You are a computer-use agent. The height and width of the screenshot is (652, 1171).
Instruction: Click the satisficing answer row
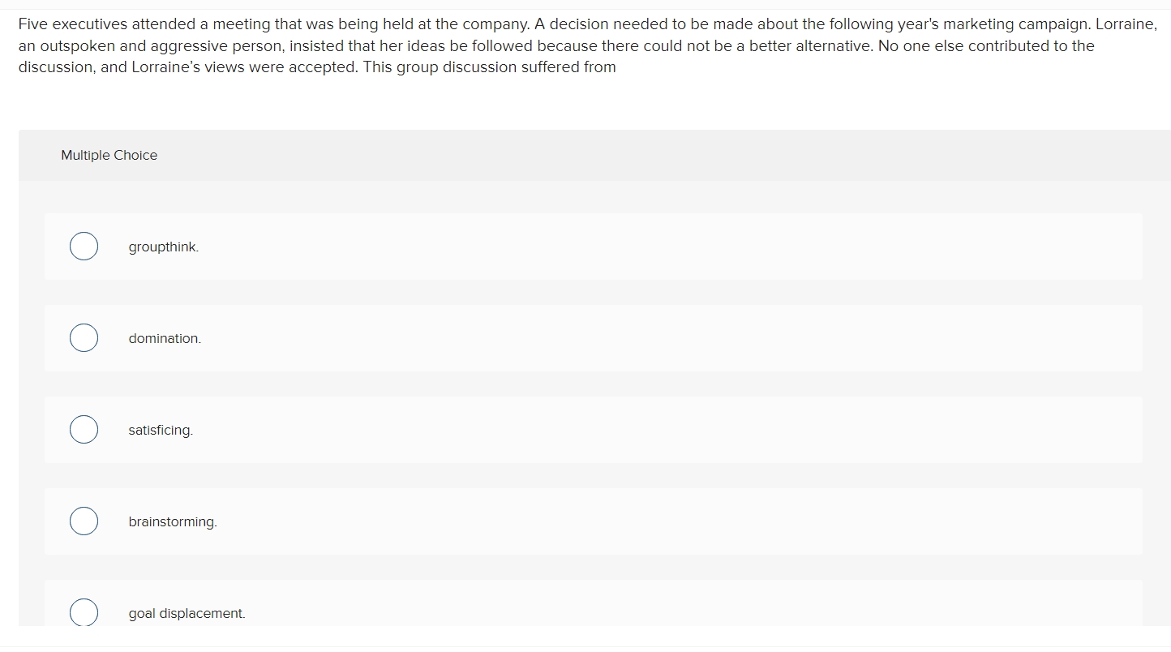(568, 429)
